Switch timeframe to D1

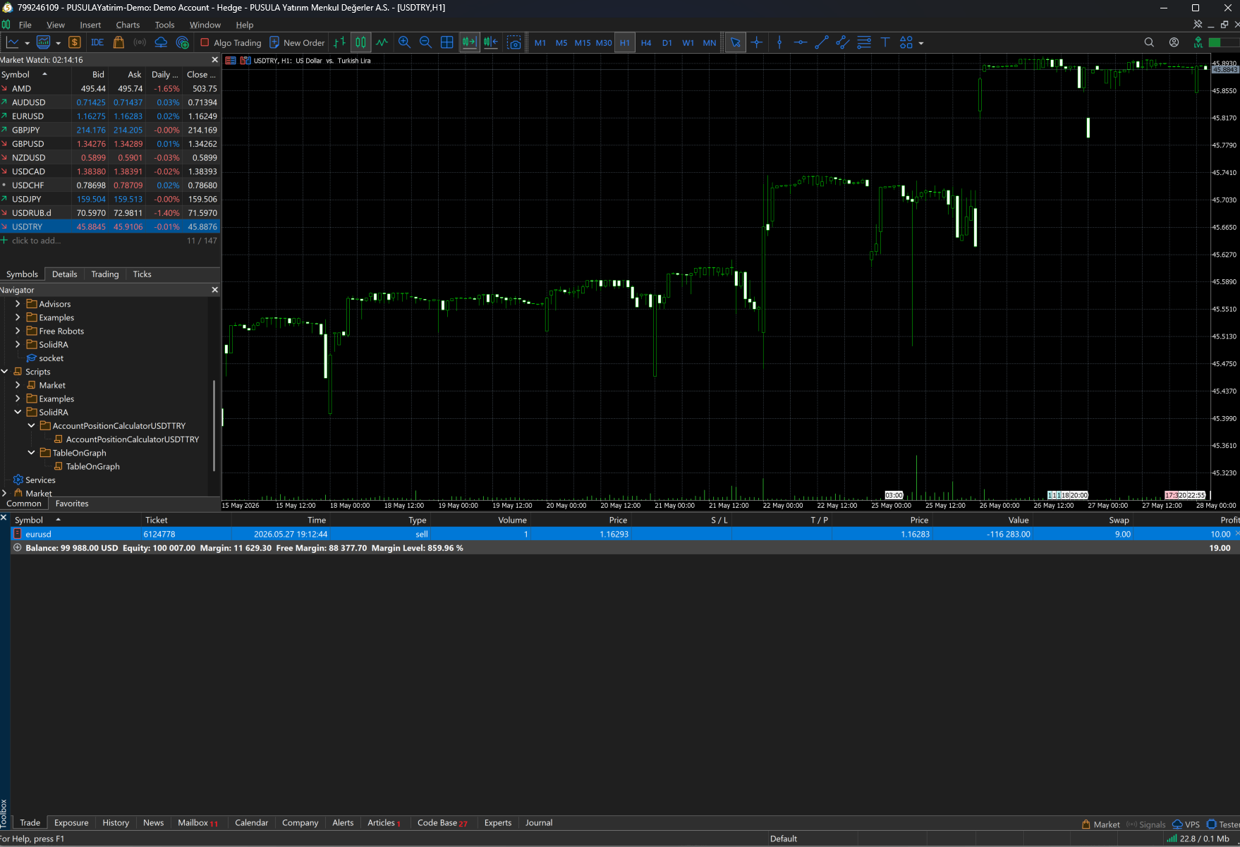[667, 42]
